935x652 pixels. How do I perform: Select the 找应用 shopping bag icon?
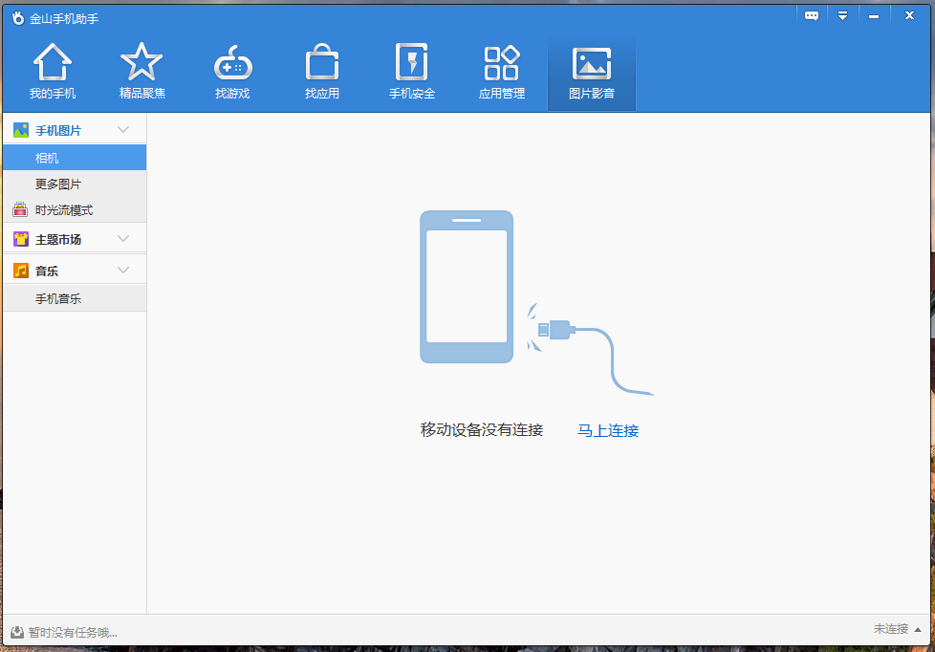coord(322,63)
